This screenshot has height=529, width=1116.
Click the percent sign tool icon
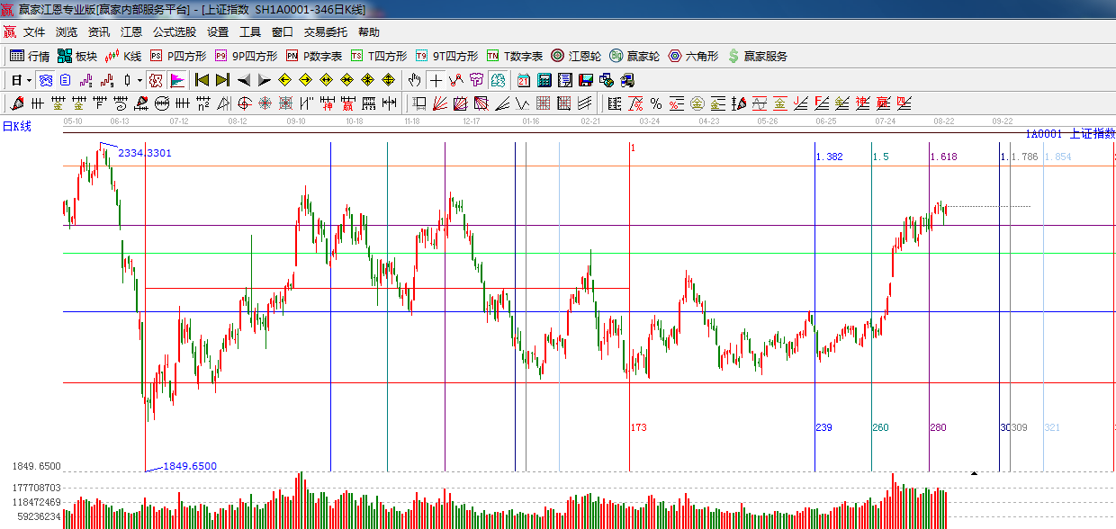pyautogui.click(x=655, y=103)
